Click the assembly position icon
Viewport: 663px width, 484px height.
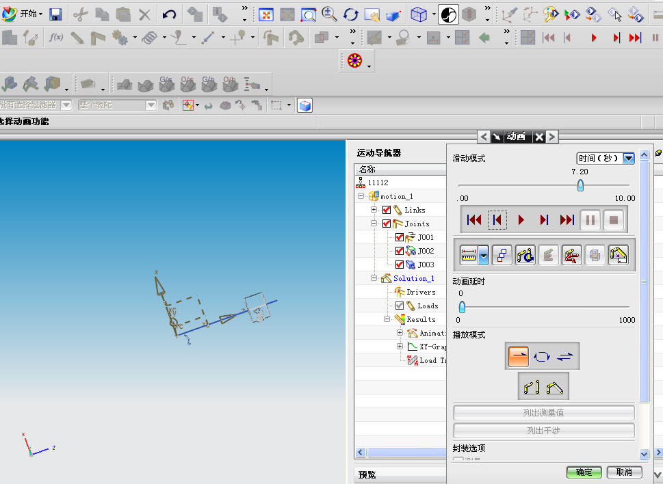pyautogui.click(x=555, y=386)
